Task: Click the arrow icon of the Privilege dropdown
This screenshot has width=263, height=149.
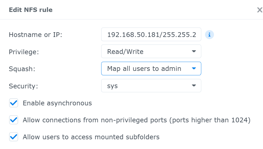Action: point(194,51)
